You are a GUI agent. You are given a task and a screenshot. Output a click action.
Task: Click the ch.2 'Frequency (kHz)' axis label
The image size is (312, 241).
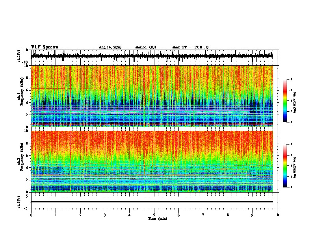(22, 157)
